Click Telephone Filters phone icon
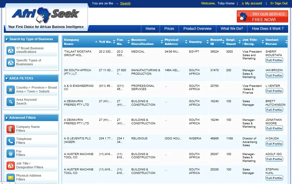 coord(11,141)
